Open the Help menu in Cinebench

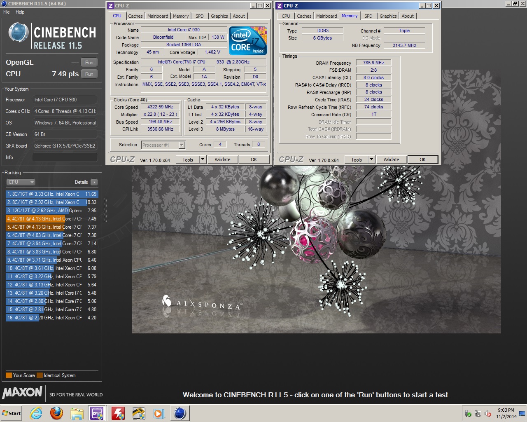pyautogui.click(x=20, y=12)
